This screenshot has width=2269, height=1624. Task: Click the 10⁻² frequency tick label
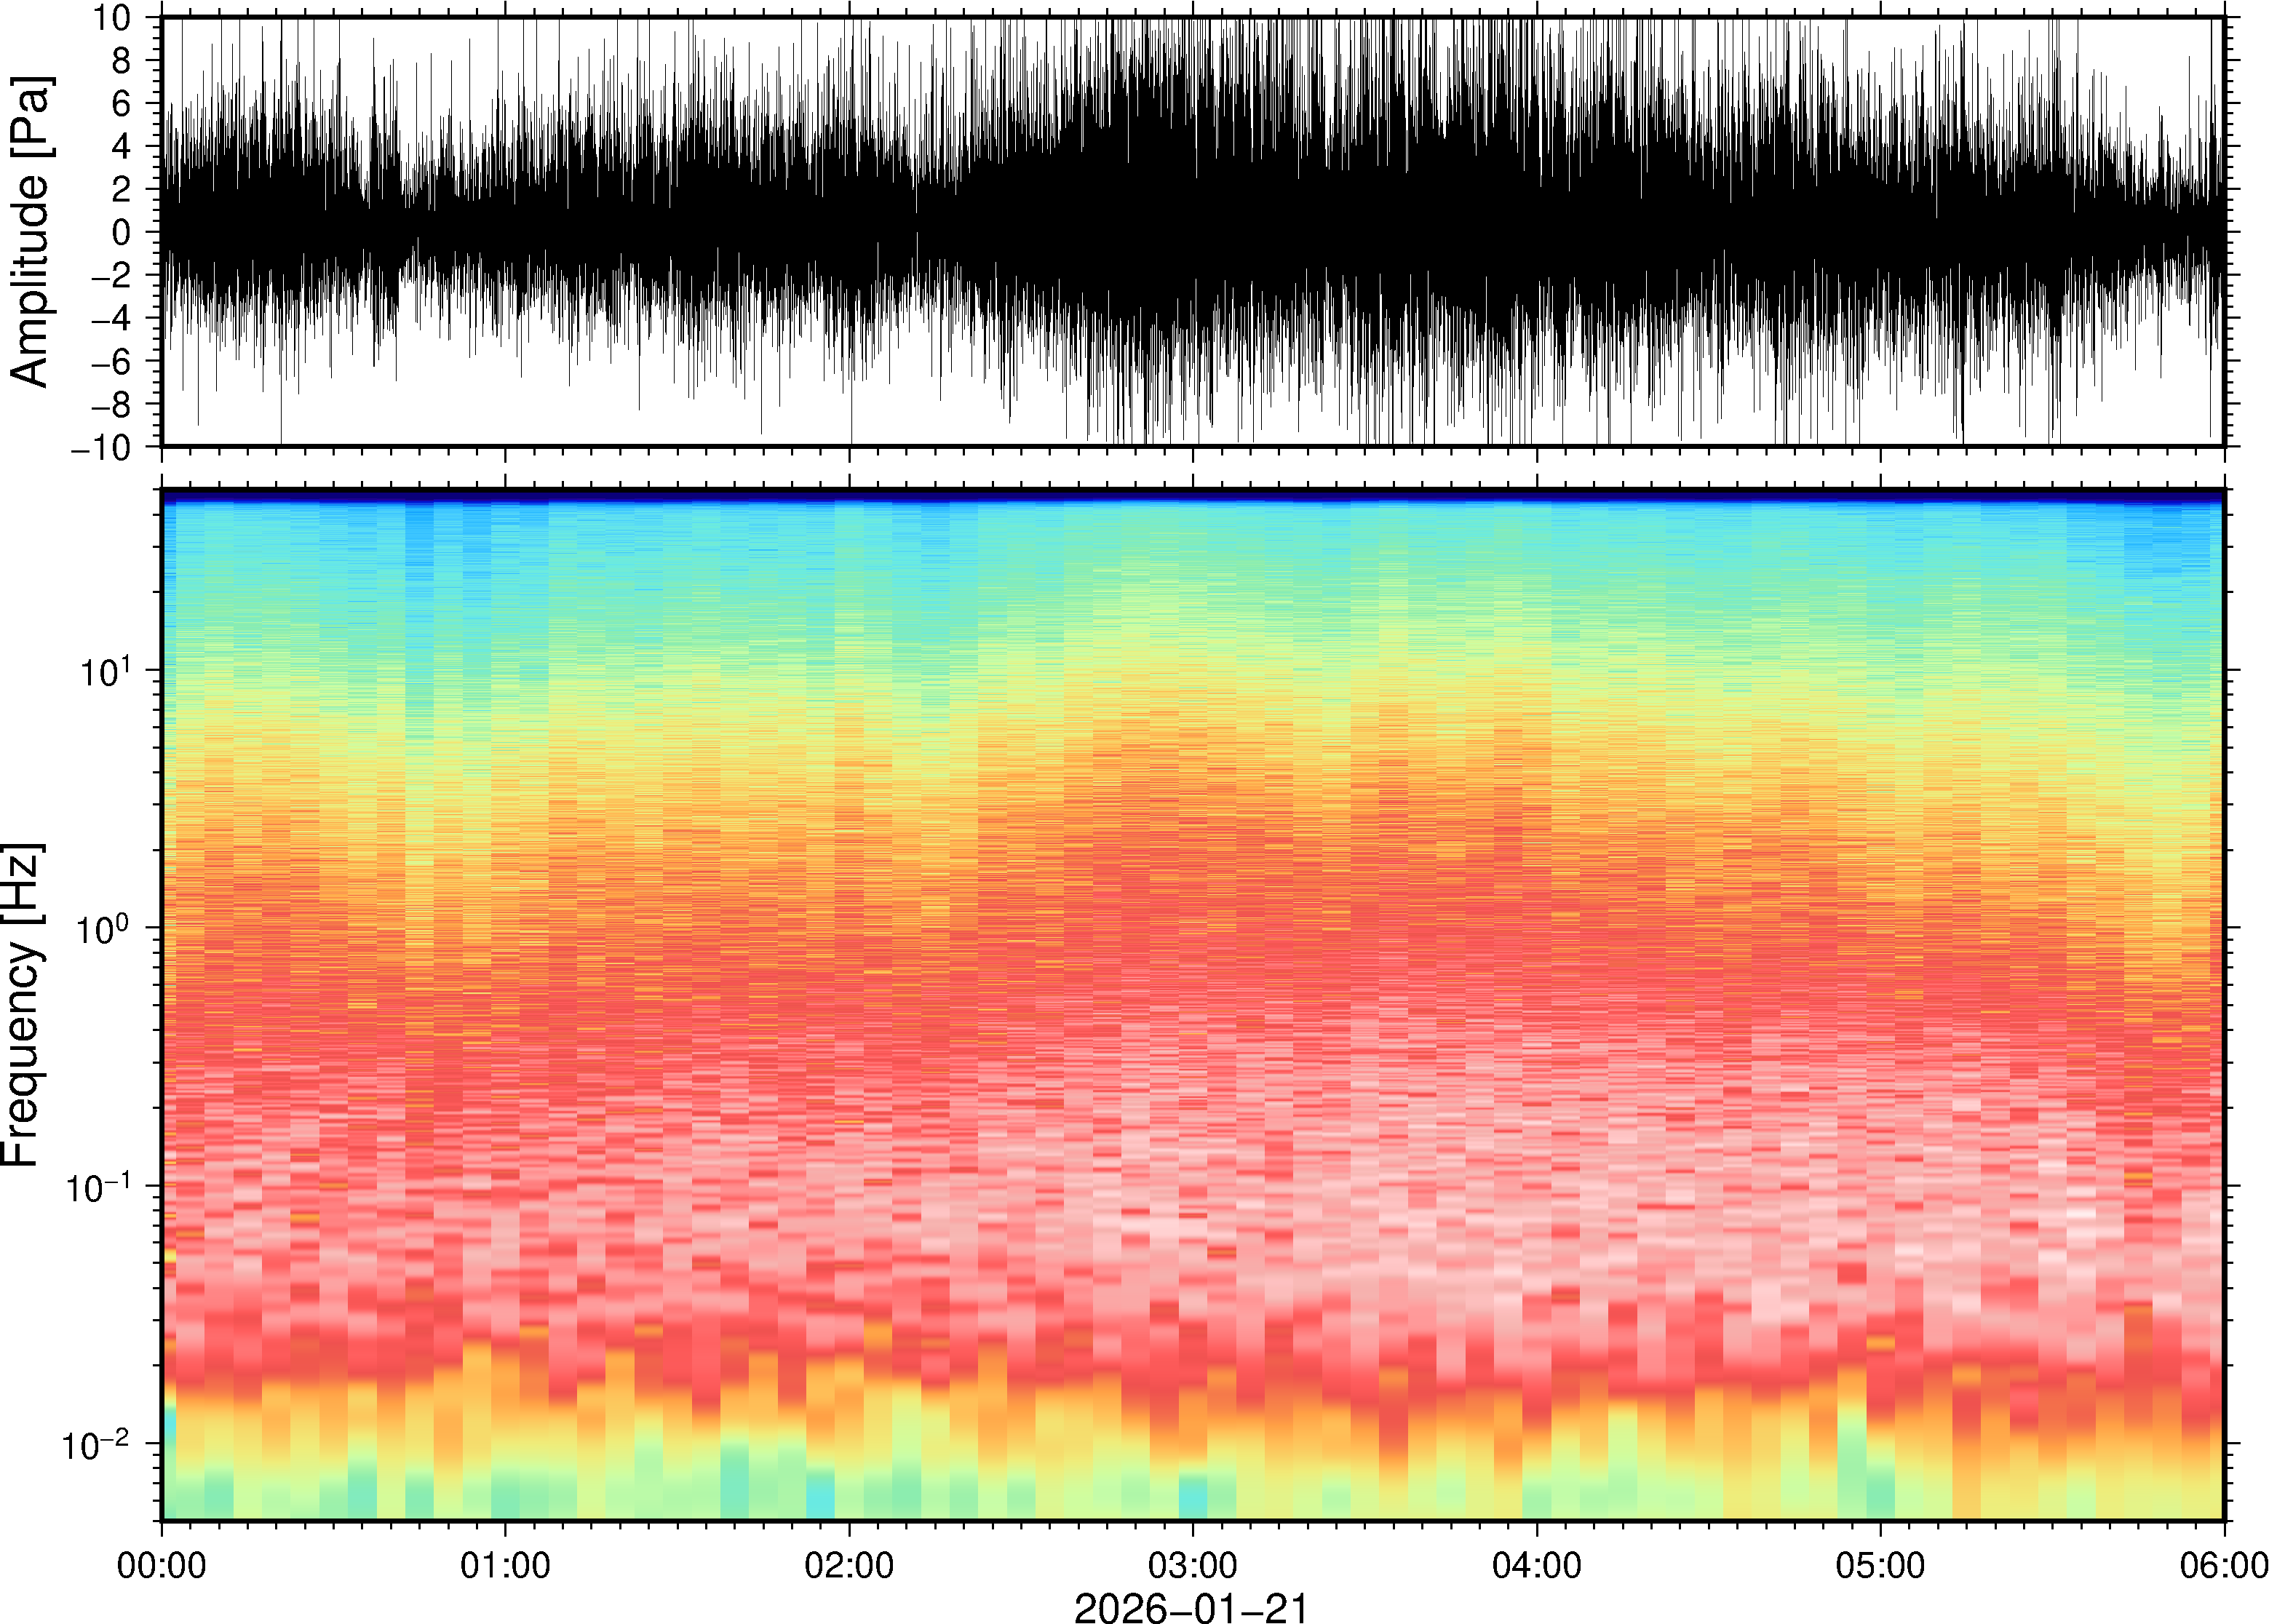96,1444
